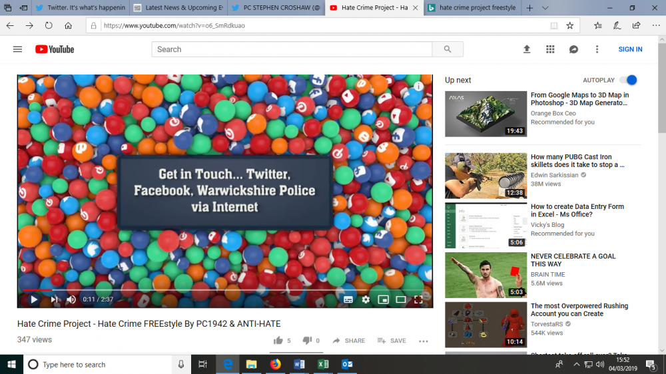Click the address bar URL
The image size is (666, 374).
coord(174,25)
